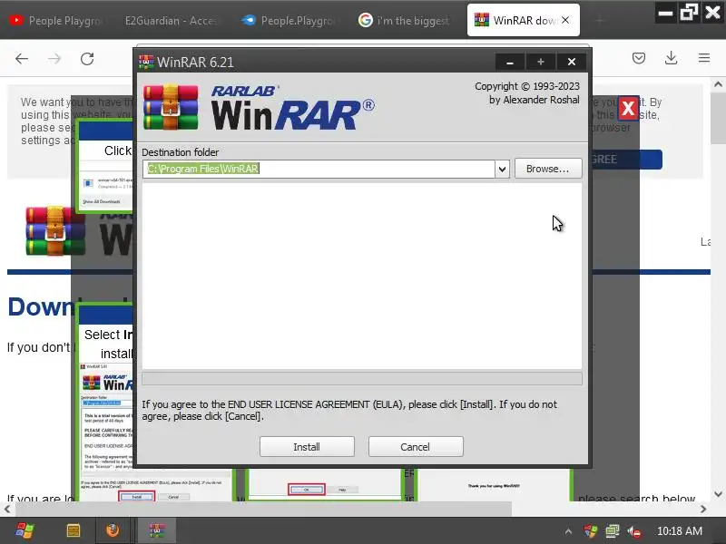Switch to the People Playground YouTube tab

[57, 20]
